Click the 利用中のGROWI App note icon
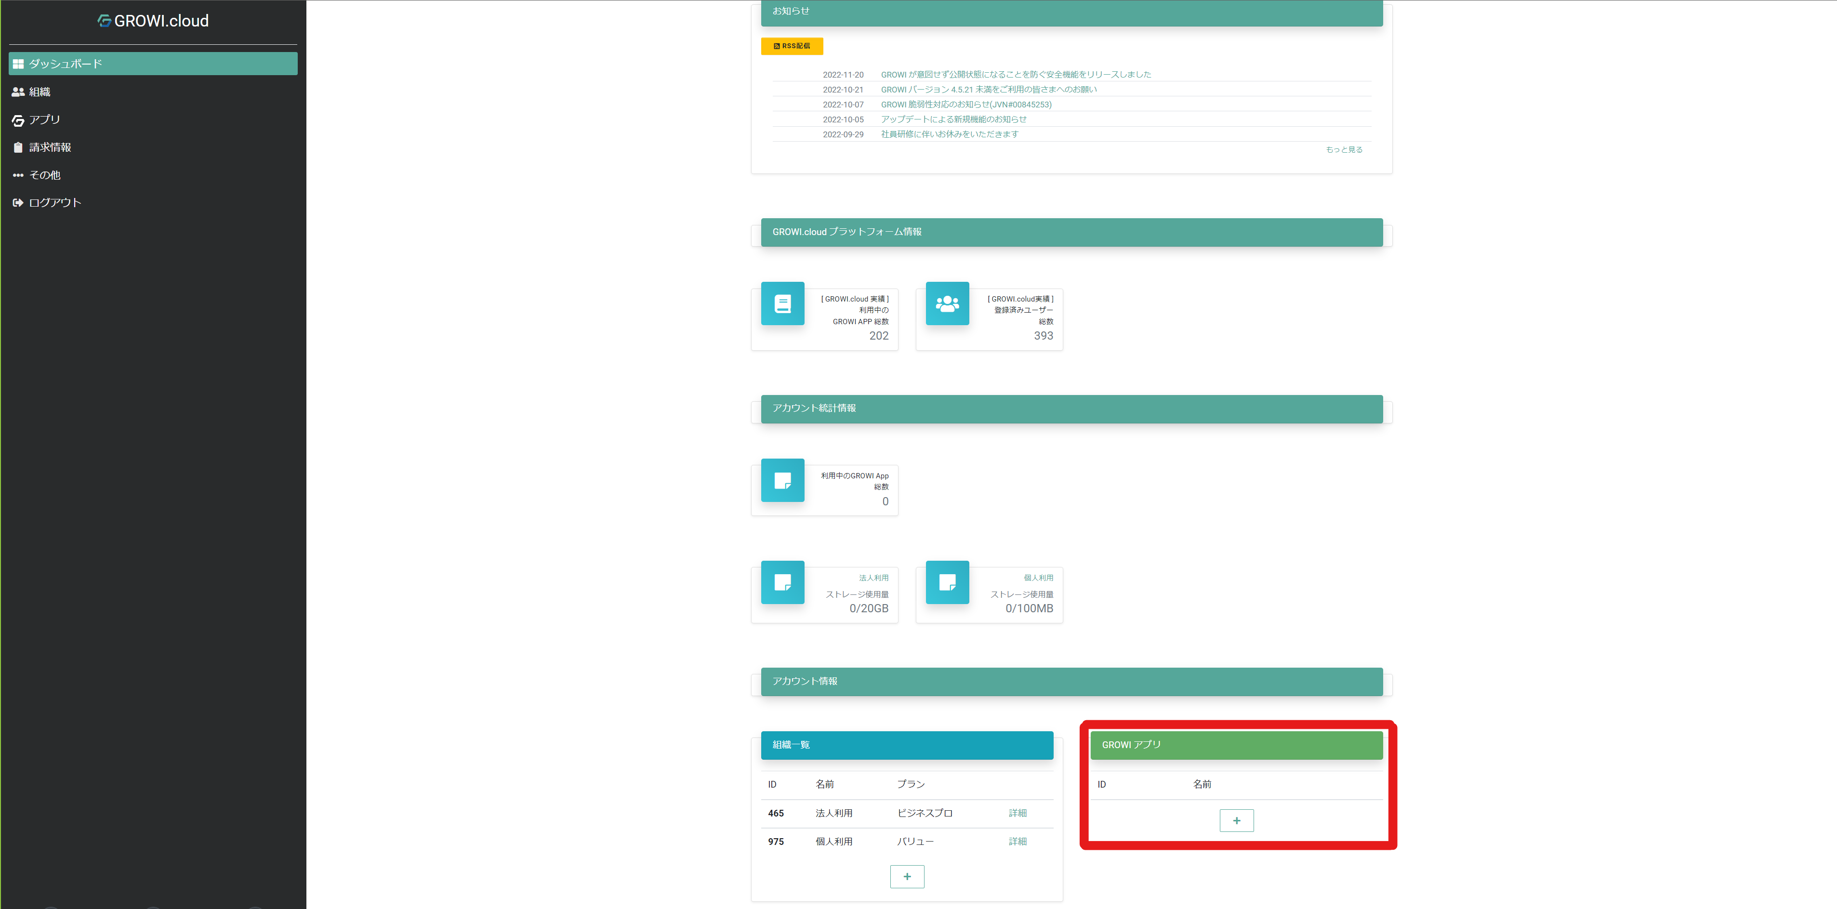 pos(782,481)
